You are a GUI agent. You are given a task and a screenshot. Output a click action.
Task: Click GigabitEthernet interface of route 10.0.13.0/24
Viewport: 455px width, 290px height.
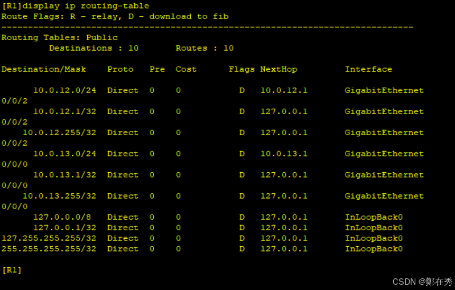click(x=384, y=154)
